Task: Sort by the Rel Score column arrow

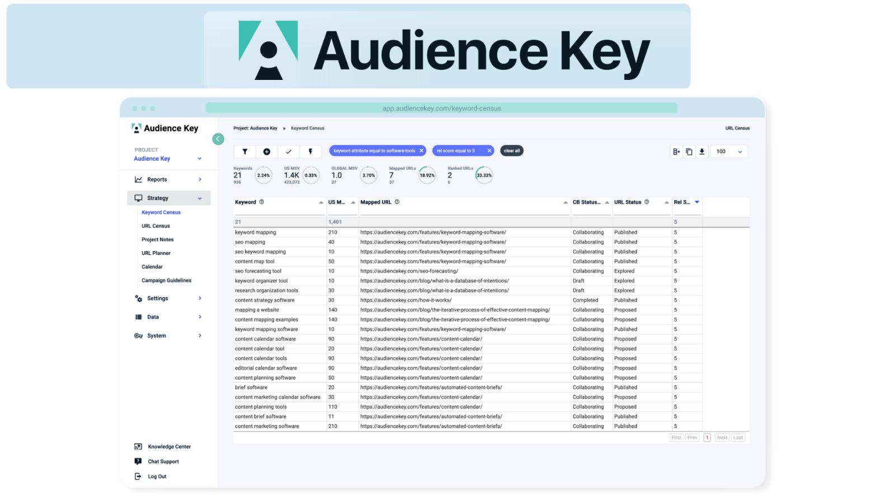Action: pos(697,202)
